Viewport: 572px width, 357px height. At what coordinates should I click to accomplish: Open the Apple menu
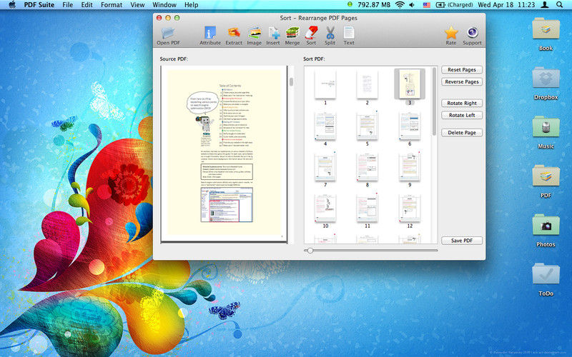click(x=12, y=5)
